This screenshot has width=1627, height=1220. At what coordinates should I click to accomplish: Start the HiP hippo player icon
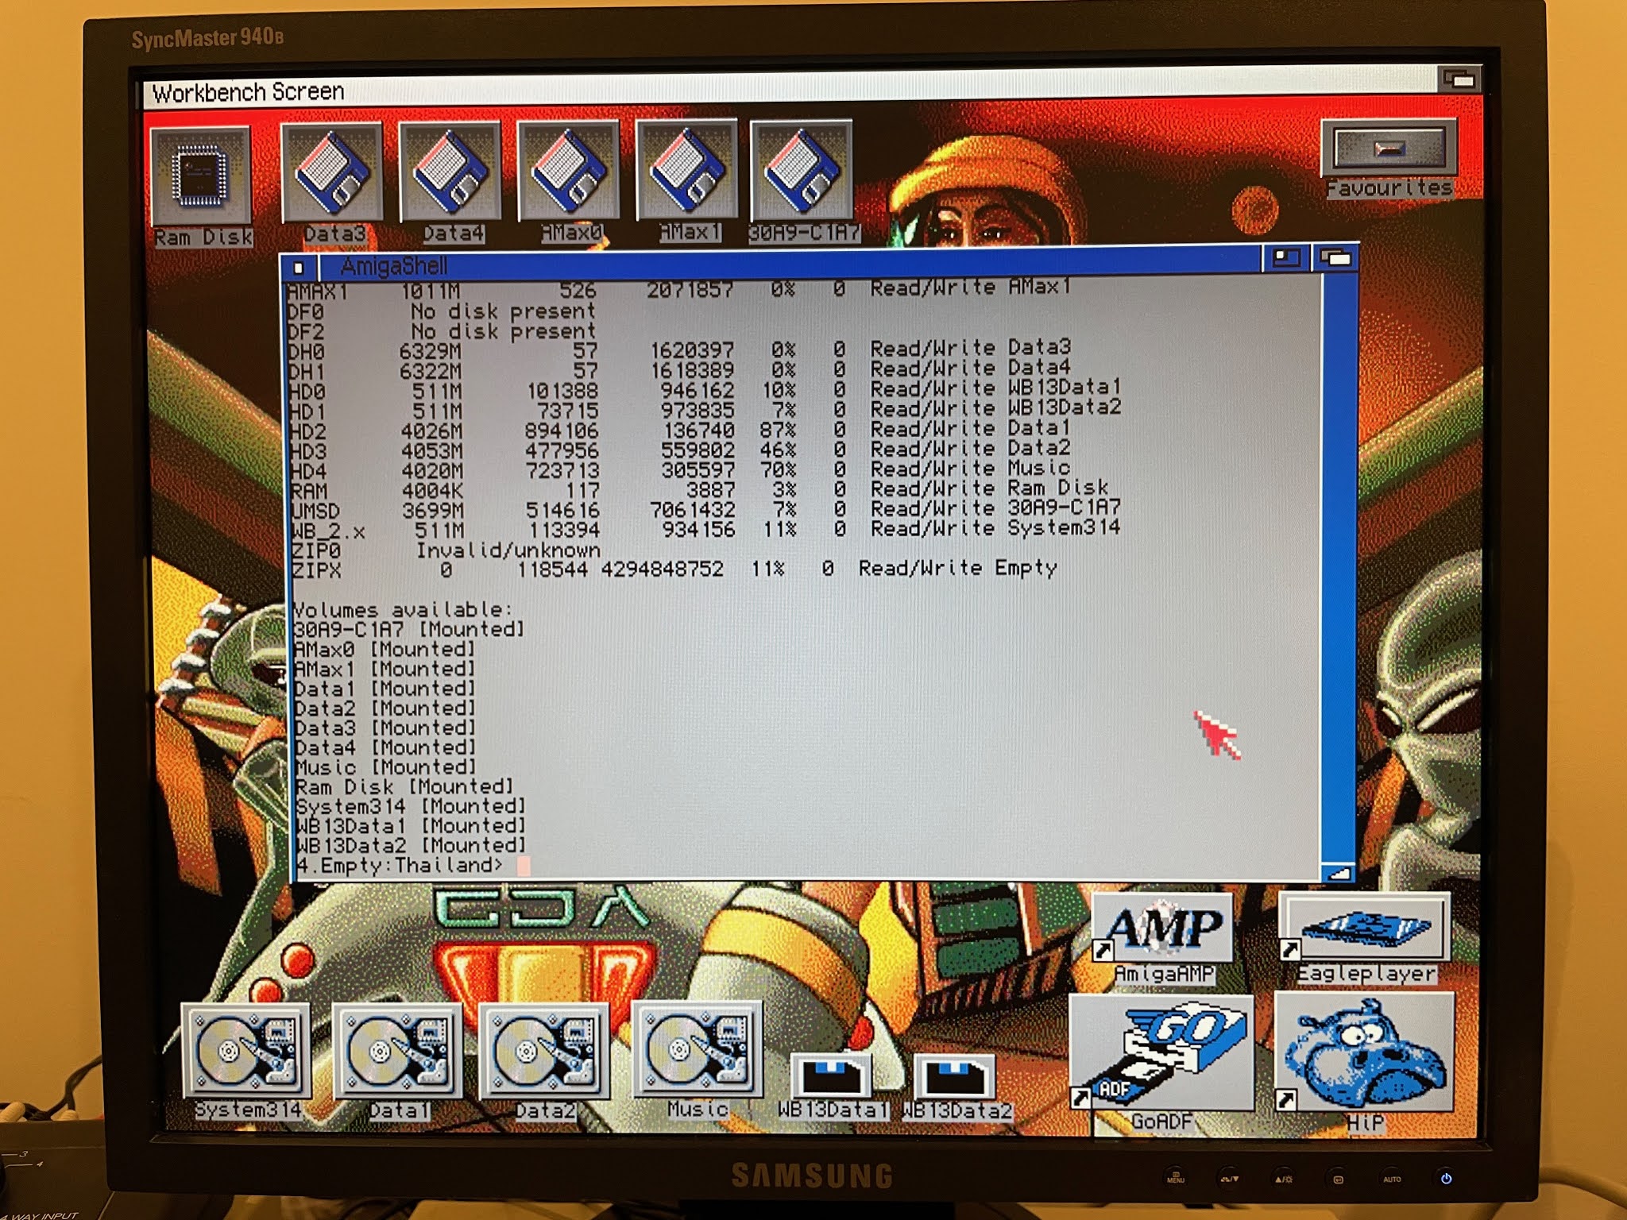[1364, 1052]
